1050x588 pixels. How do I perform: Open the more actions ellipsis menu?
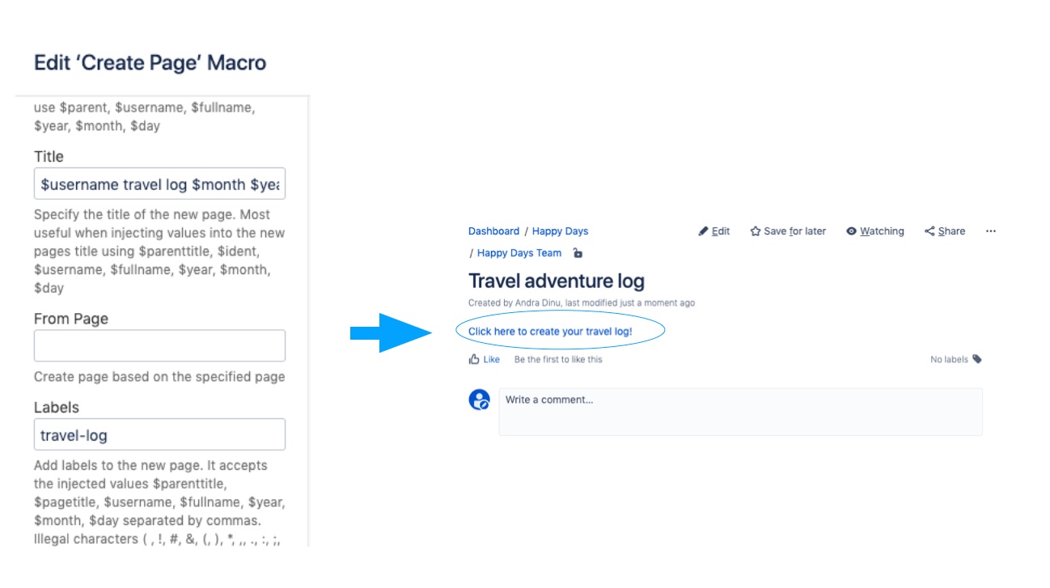pos(990,231)
